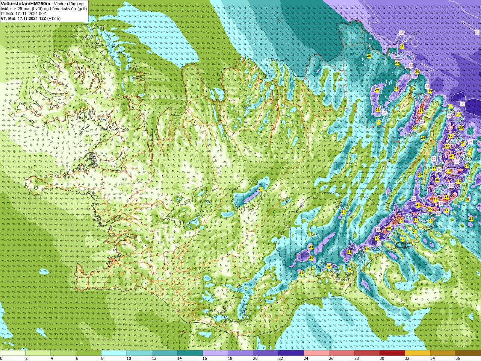Select the pale lavender swatch for 16–18 m/s
The image size is (481, 361).
click(x=215, y=353)
